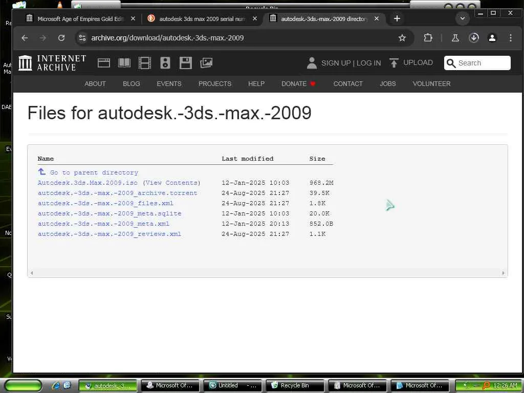This screenshot has height=393, width=524.
Task: Go back using the browser back arrow
Action: pyautogui.click(x=25, y=38)
